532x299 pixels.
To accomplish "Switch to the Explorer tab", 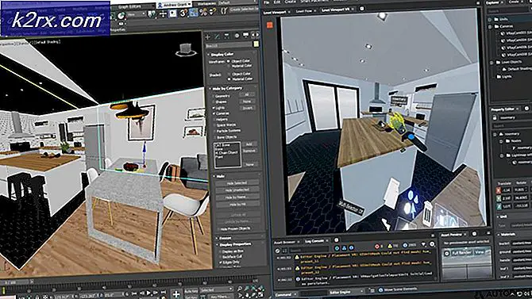I will coord(492,2).
